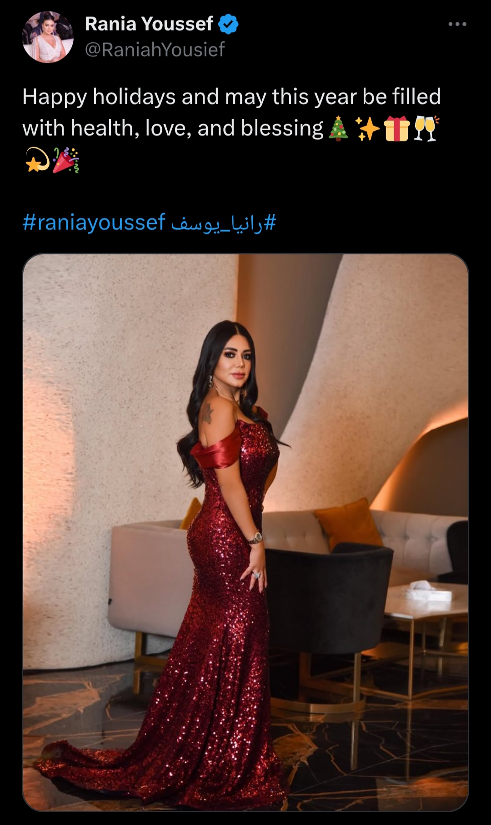
Task: Click the @RaniahYousief handle
Action: point(155,50)
